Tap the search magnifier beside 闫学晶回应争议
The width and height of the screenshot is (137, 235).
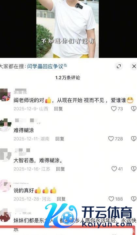pyautogui.click(x=65, y=65)
